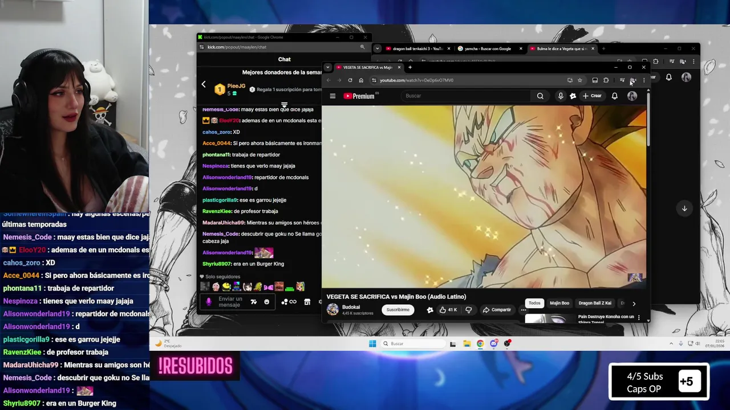This screenshot has height=410, width=730.
Task: Click the Budokai channel avatar
Action: 332,310
